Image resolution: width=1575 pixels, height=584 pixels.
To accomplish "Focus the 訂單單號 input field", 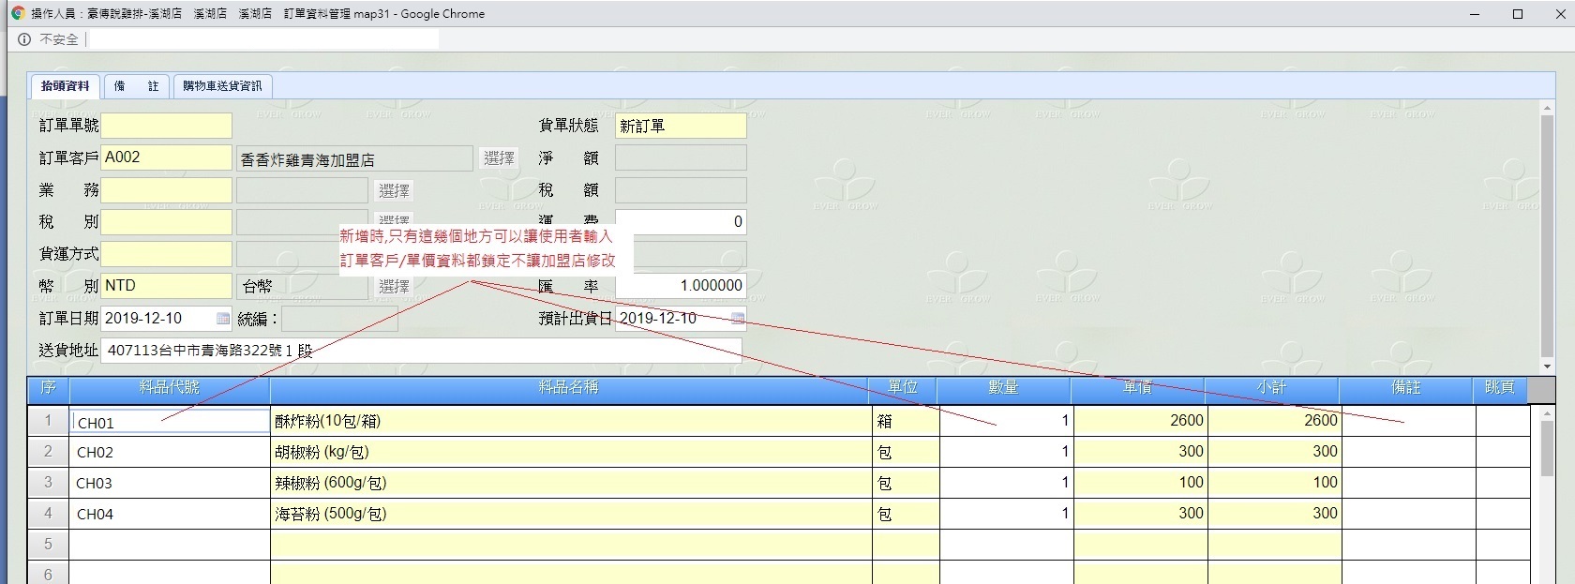I will [166, 126].
